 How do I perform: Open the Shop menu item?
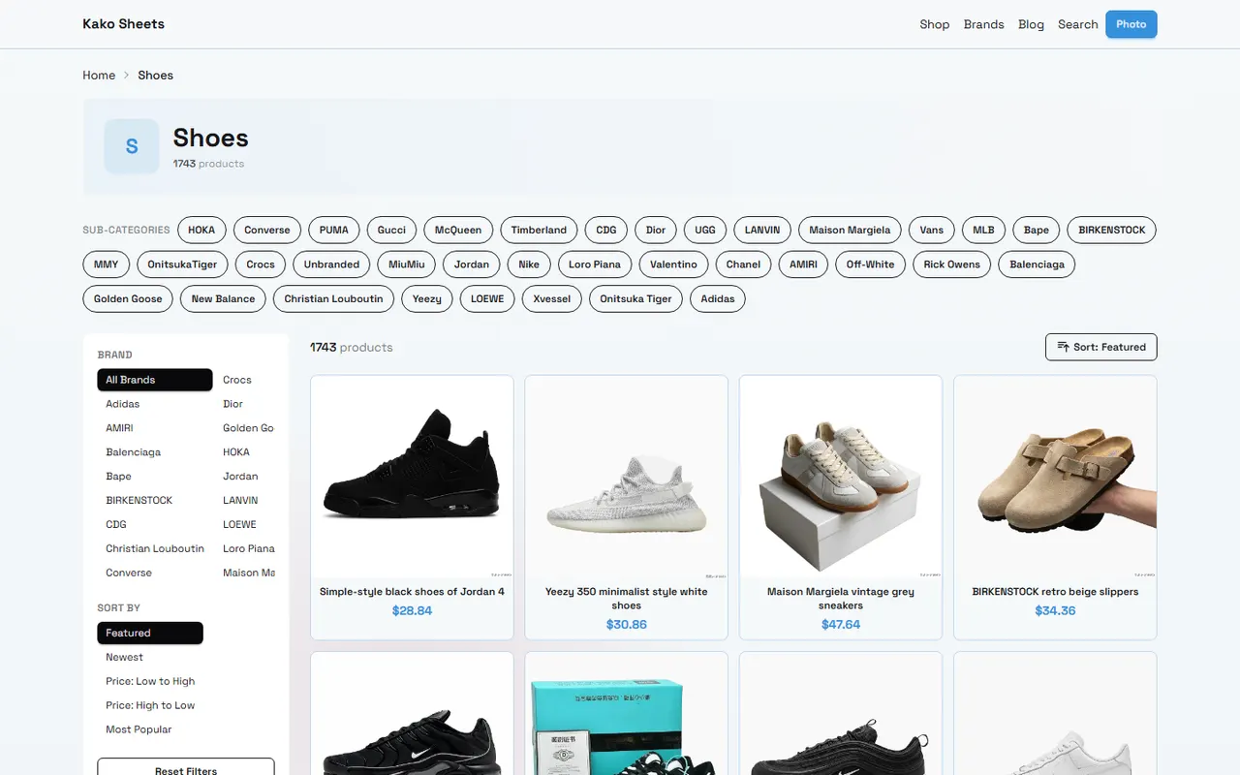[x=935, y=24]
